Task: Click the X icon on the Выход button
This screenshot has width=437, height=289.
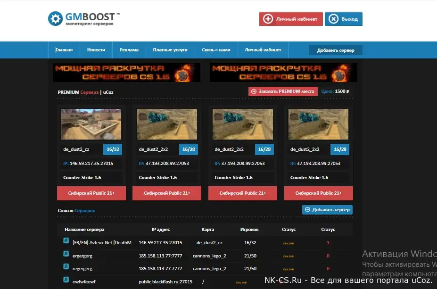Action: point(333,19)
